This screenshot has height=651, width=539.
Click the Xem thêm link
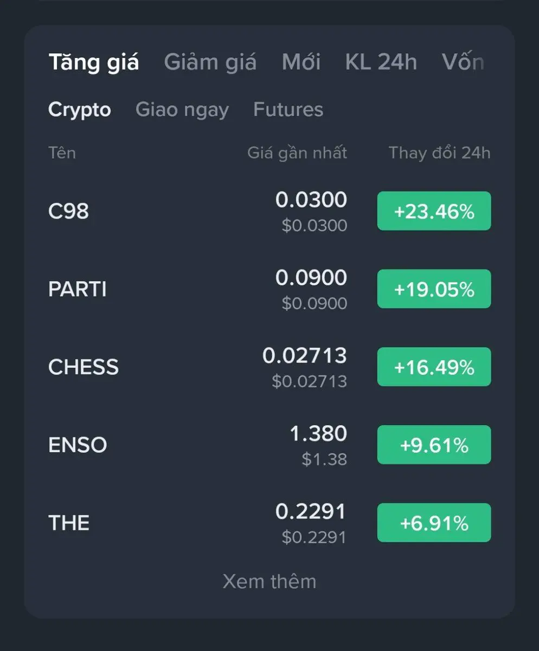pos(269,582)
